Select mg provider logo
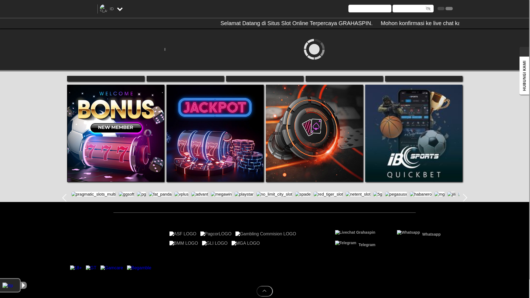Screen dimensions: 530x298 [x=439, y=194]
